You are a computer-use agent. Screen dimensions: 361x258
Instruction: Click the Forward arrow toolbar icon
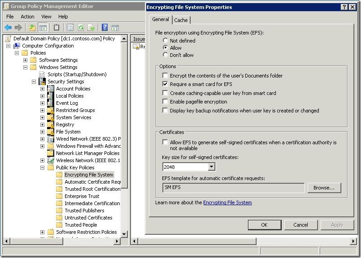coord(18,28)
